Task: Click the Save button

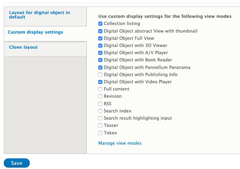Action: coord(17,163)
